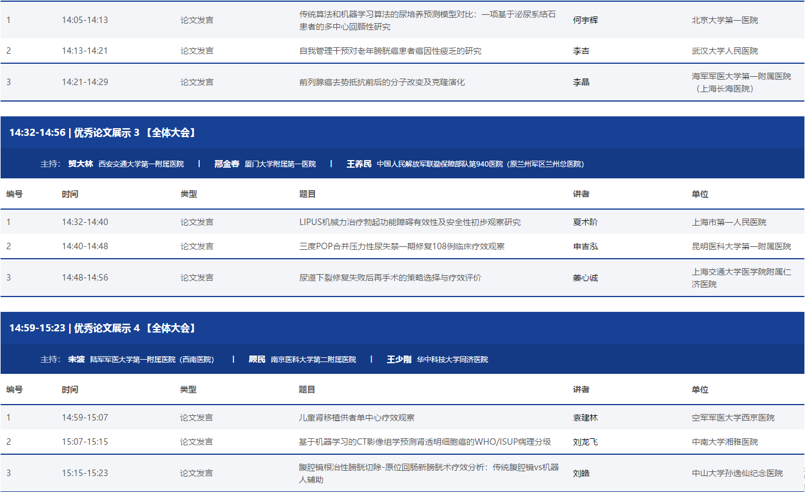Image resolution: width=805 pixels, height=492 pixels.
Task: Open speaker 姜心诚's entry
Action: pos(585,278)
